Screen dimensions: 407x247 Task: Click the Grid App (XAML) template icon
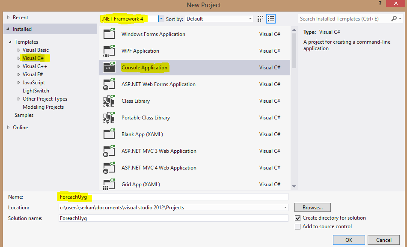[x=109, y=185]
